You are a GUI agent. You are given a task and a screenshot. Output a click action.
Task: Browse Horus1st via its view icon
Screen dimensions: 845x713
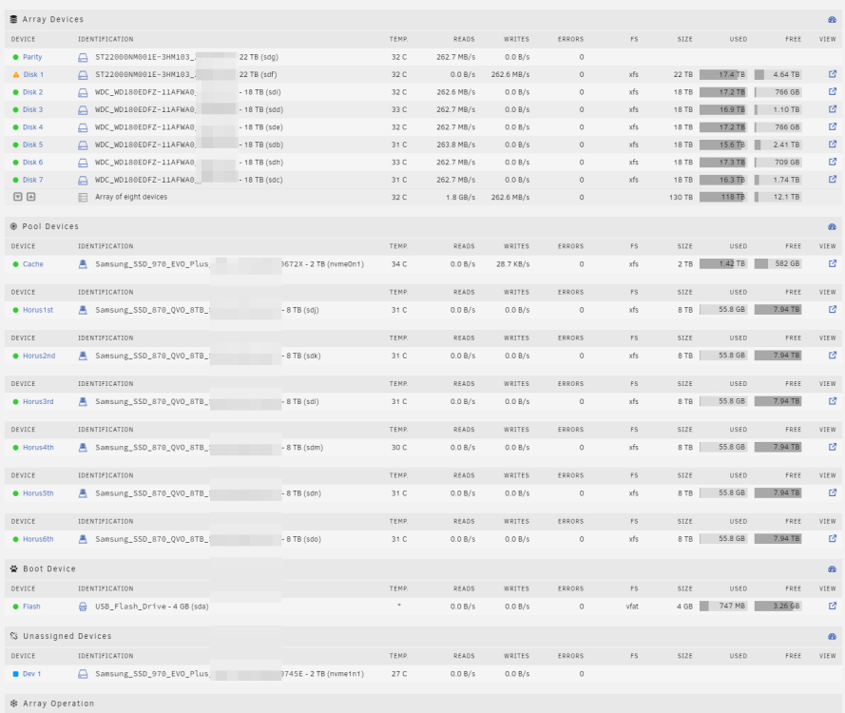click(833, 309)
